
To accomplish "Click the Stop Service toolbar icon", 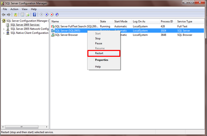I will (52, 15).
